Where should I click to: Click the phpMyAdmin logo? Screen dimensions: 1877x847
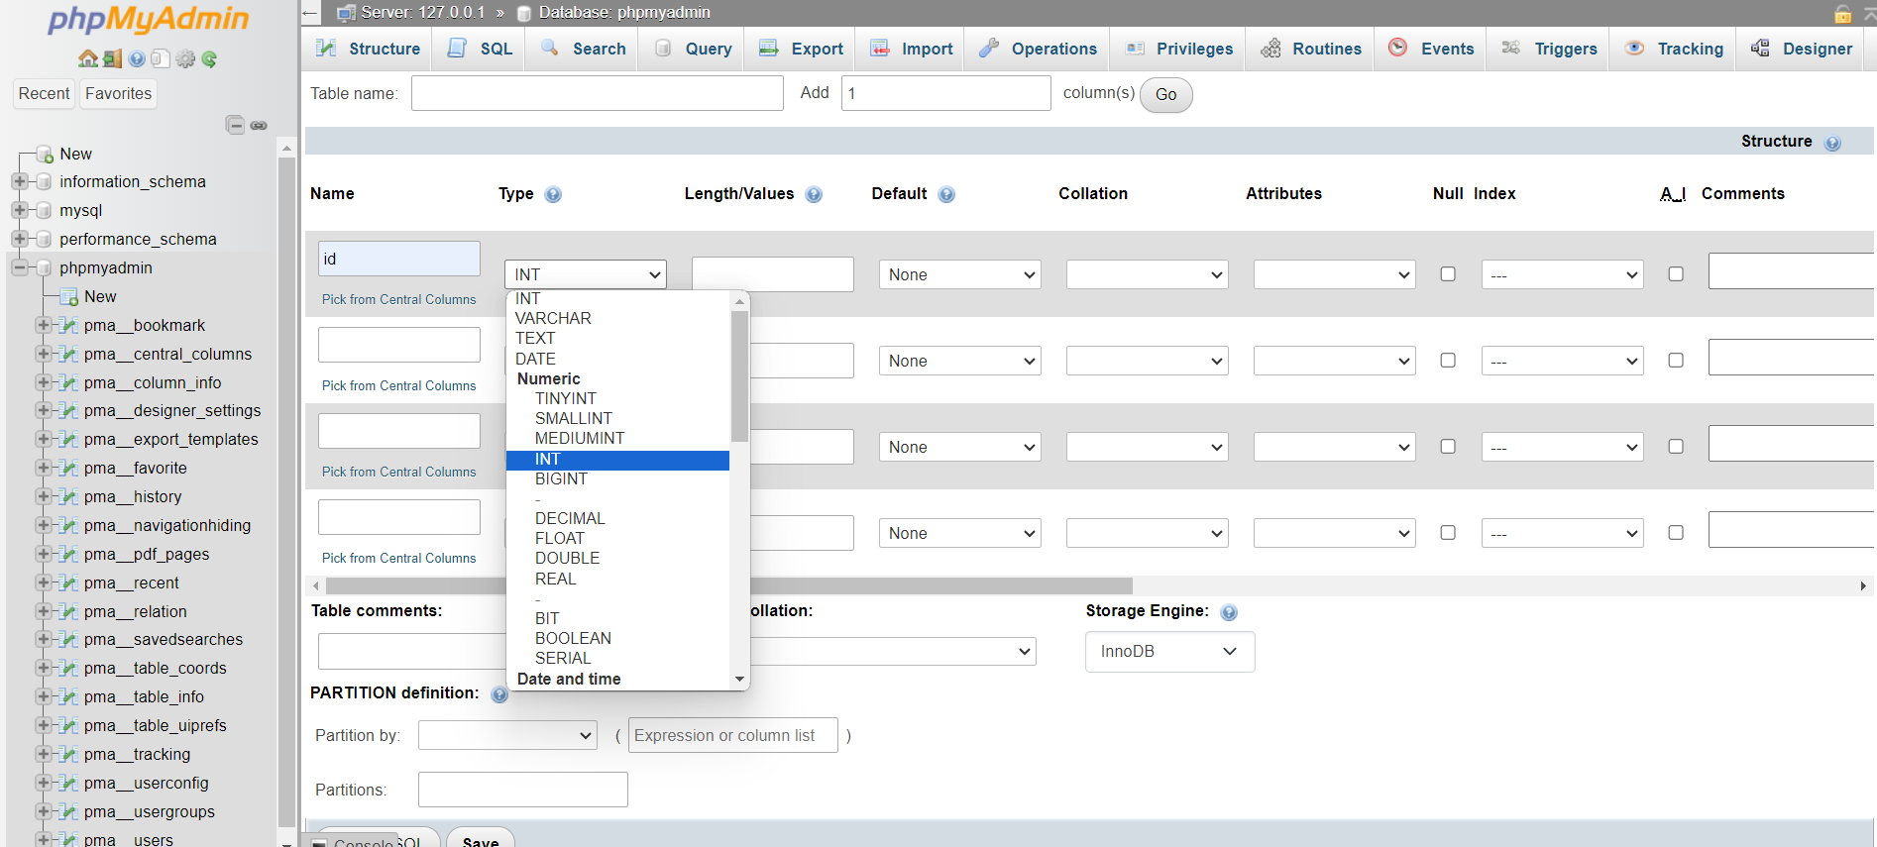pos(148,19)
